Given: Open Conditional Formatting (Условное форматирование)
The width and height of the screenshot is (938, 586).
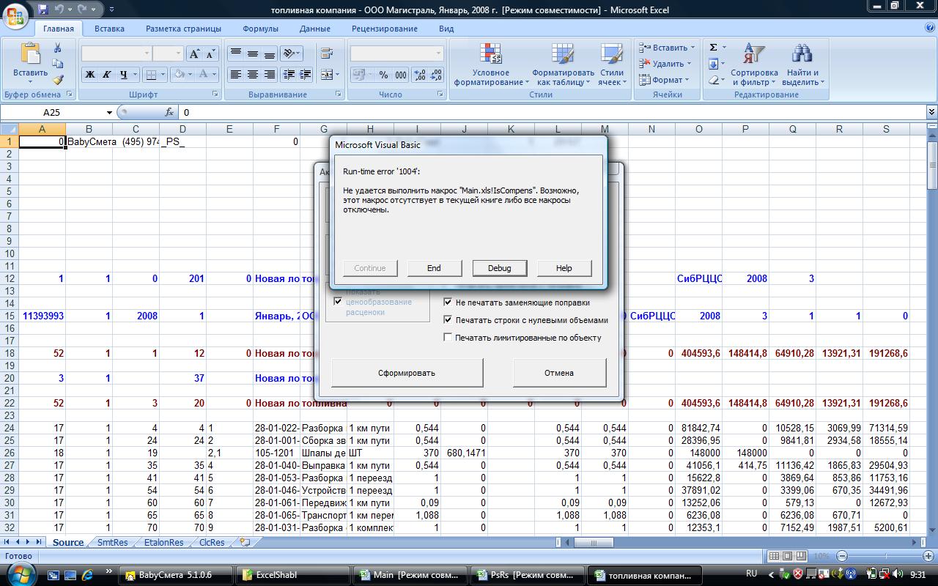Looking at the screenshot, I should point(490,65).
